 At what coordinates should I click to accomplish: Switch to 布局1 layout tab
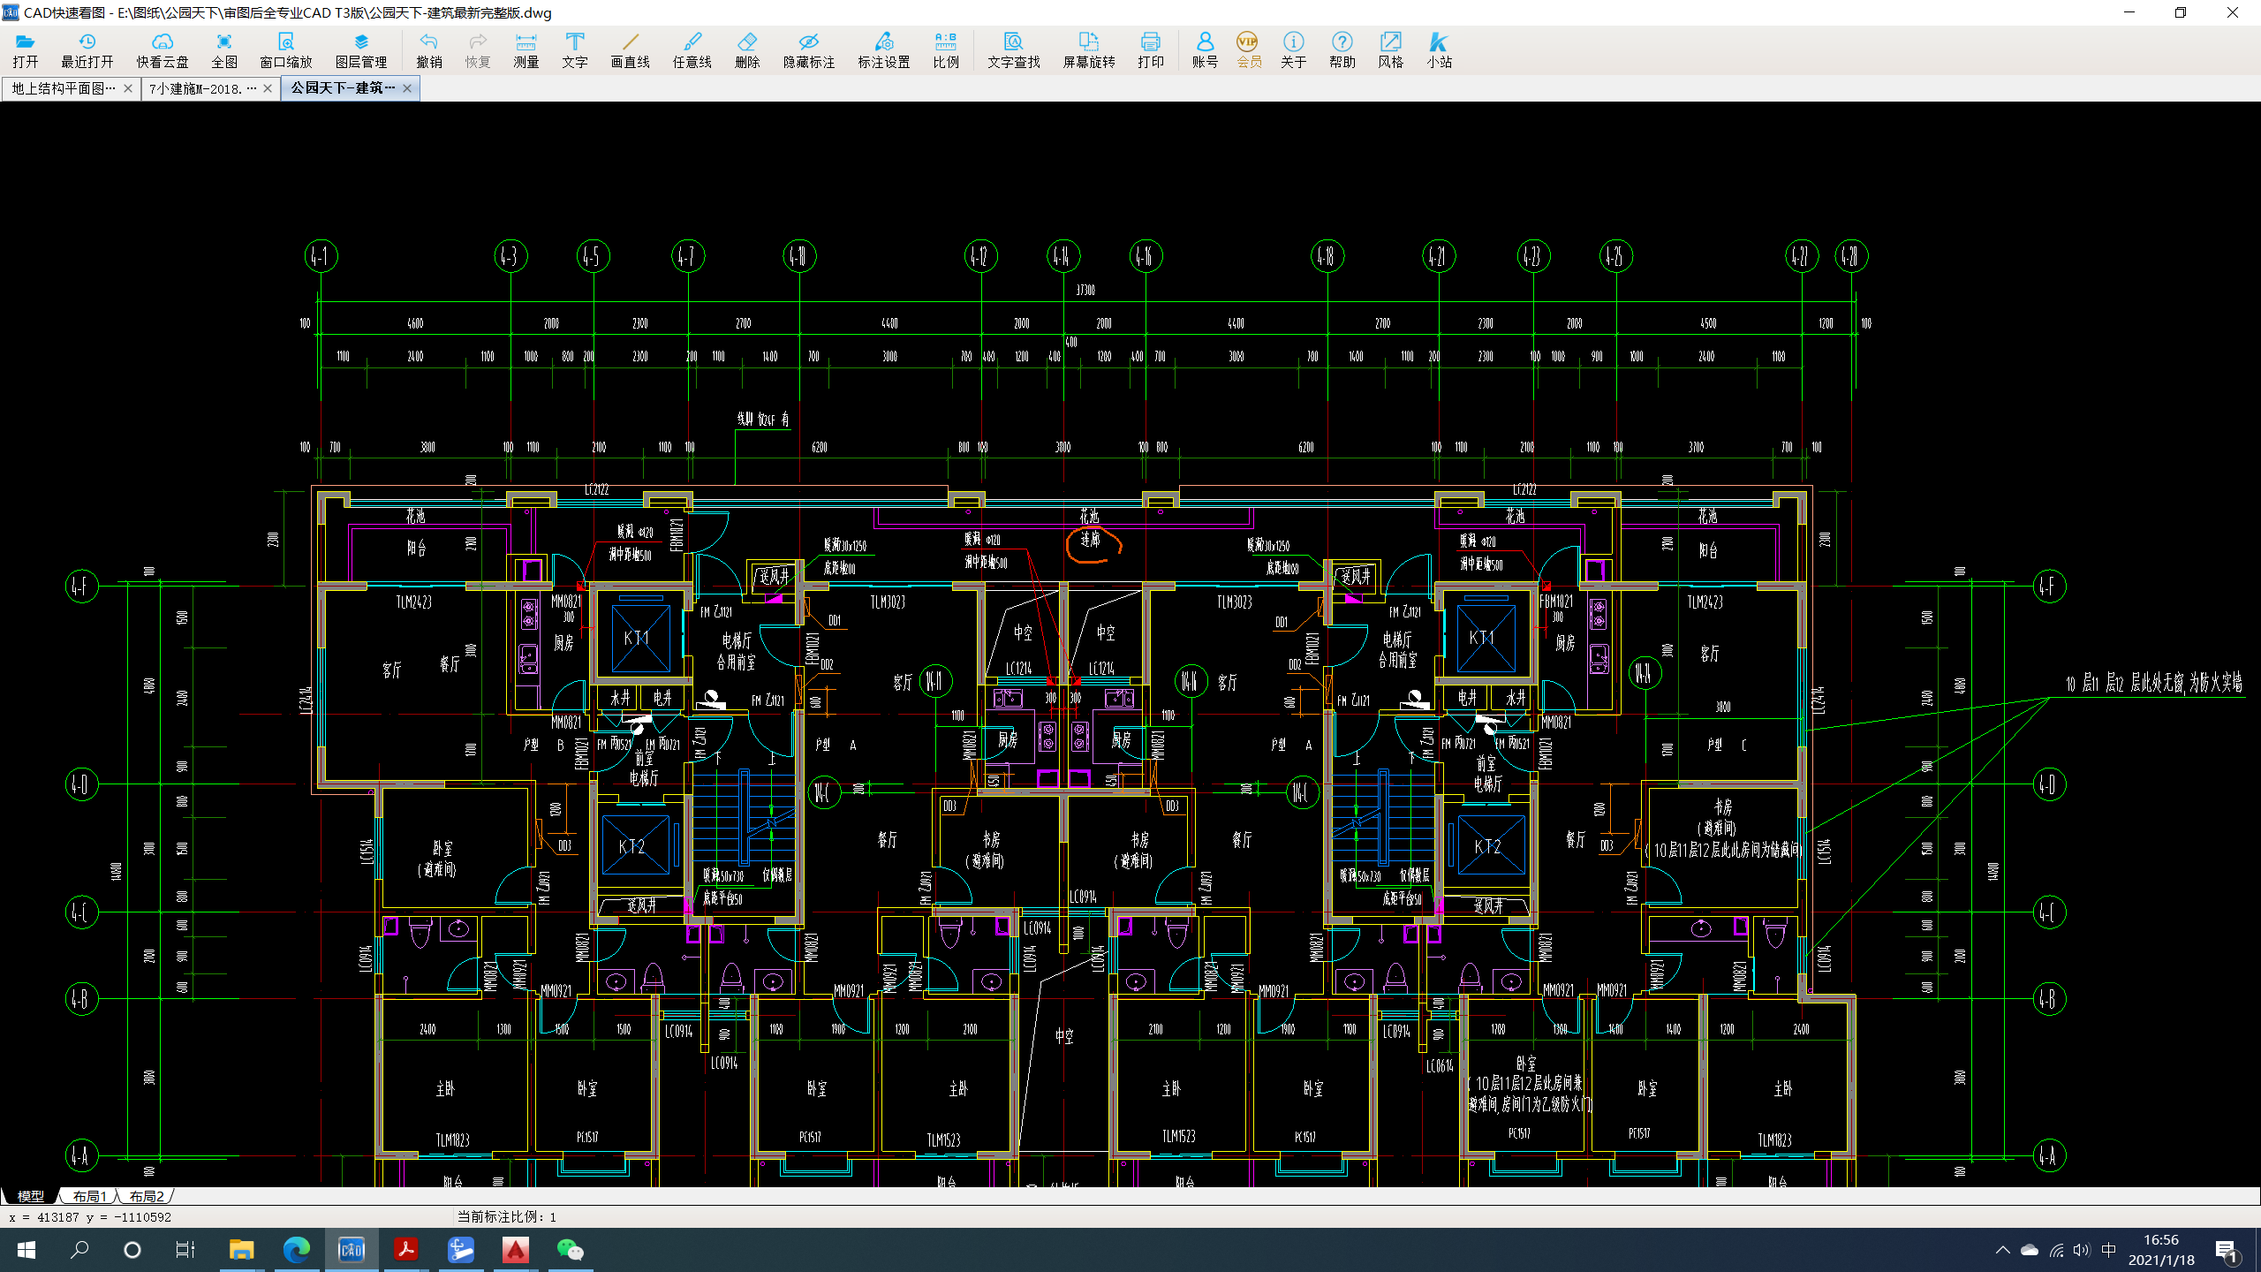[89, 1196]
